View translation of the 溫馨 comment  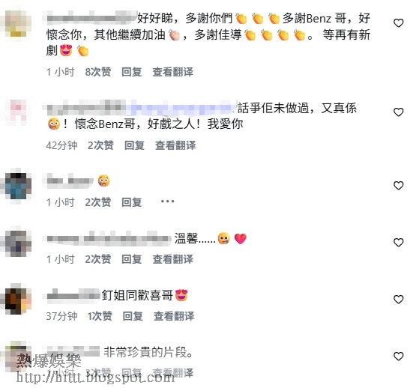pyautogui.click(x=172, y=259)
